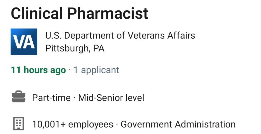Click the Mid-Senior level label

click(x=111, y=98)
